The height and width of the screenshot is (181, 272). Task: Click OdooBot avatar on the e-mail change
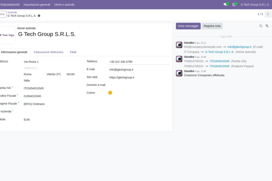pos(179,45)
